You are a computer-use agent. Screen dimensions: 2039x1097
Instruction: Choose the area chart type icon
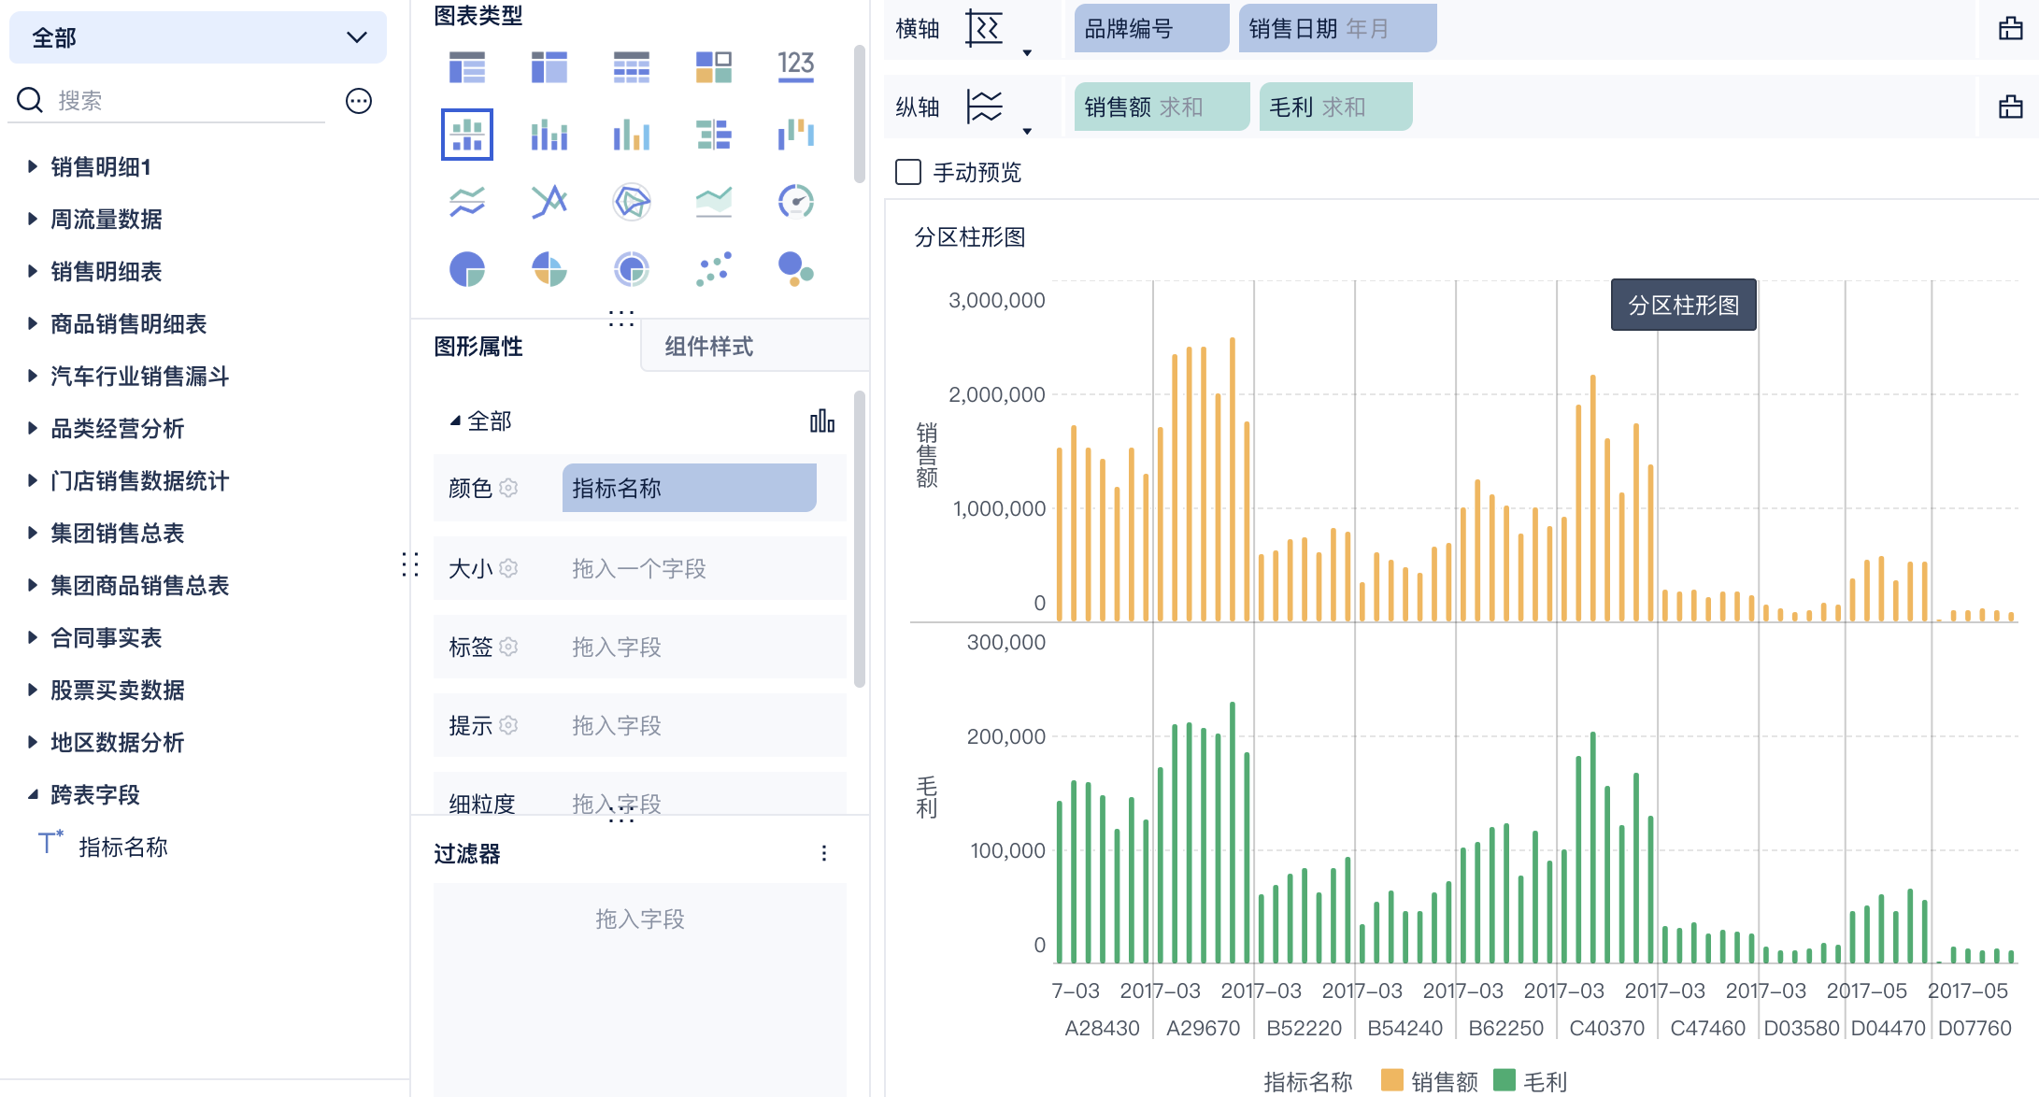714,201
